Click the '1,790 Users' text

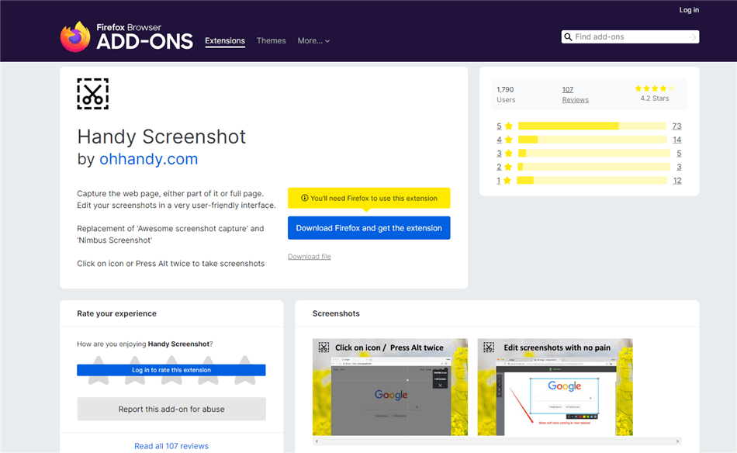[x=506, y=95]
